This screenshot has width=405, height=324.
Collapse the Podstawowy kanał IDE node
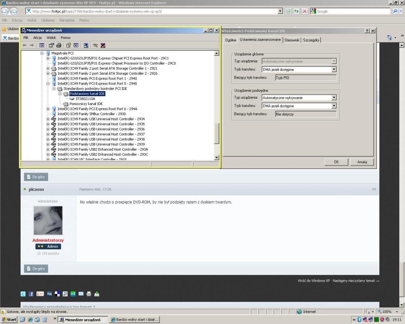point(60,94)
